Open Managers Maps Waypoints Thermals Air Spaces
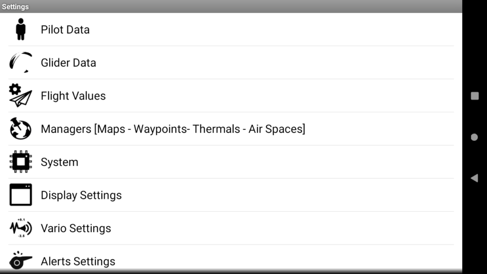487x274 pixels. coord(231,129)
